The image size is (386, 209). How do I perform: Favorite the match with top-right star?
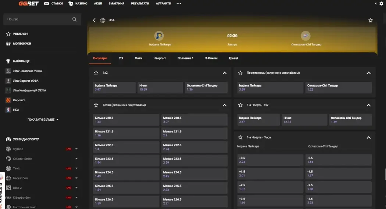tap(371, 20)
